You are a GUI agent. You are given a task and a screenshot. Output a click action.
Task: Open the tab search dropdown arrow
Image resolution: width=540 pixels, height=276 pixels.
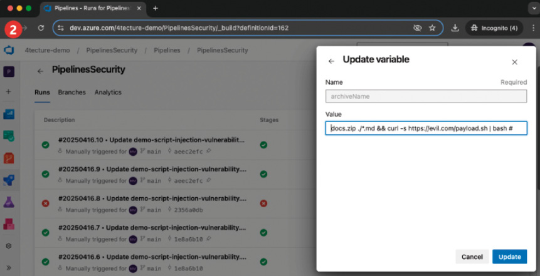tap(534, 8)
